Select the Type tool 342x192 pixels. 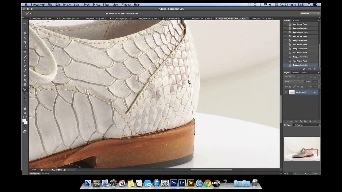point(25,94)
